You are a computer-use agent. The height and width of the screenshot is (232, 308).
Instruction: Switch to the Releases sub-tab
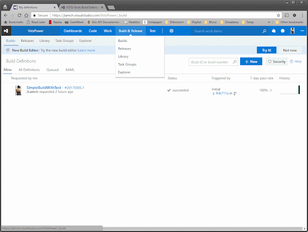[27, 40]
